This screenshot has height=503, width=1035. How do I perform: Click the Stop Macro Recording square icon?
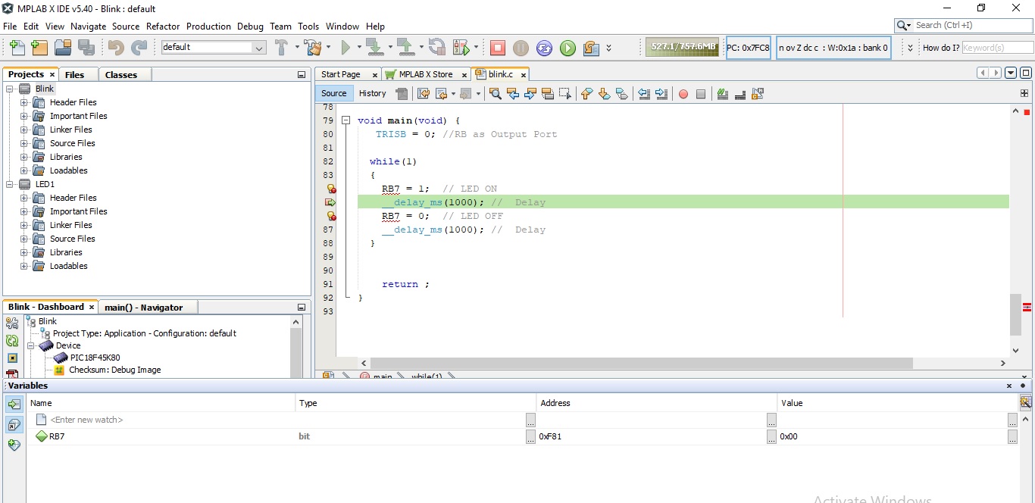click(x=701, y=94)
